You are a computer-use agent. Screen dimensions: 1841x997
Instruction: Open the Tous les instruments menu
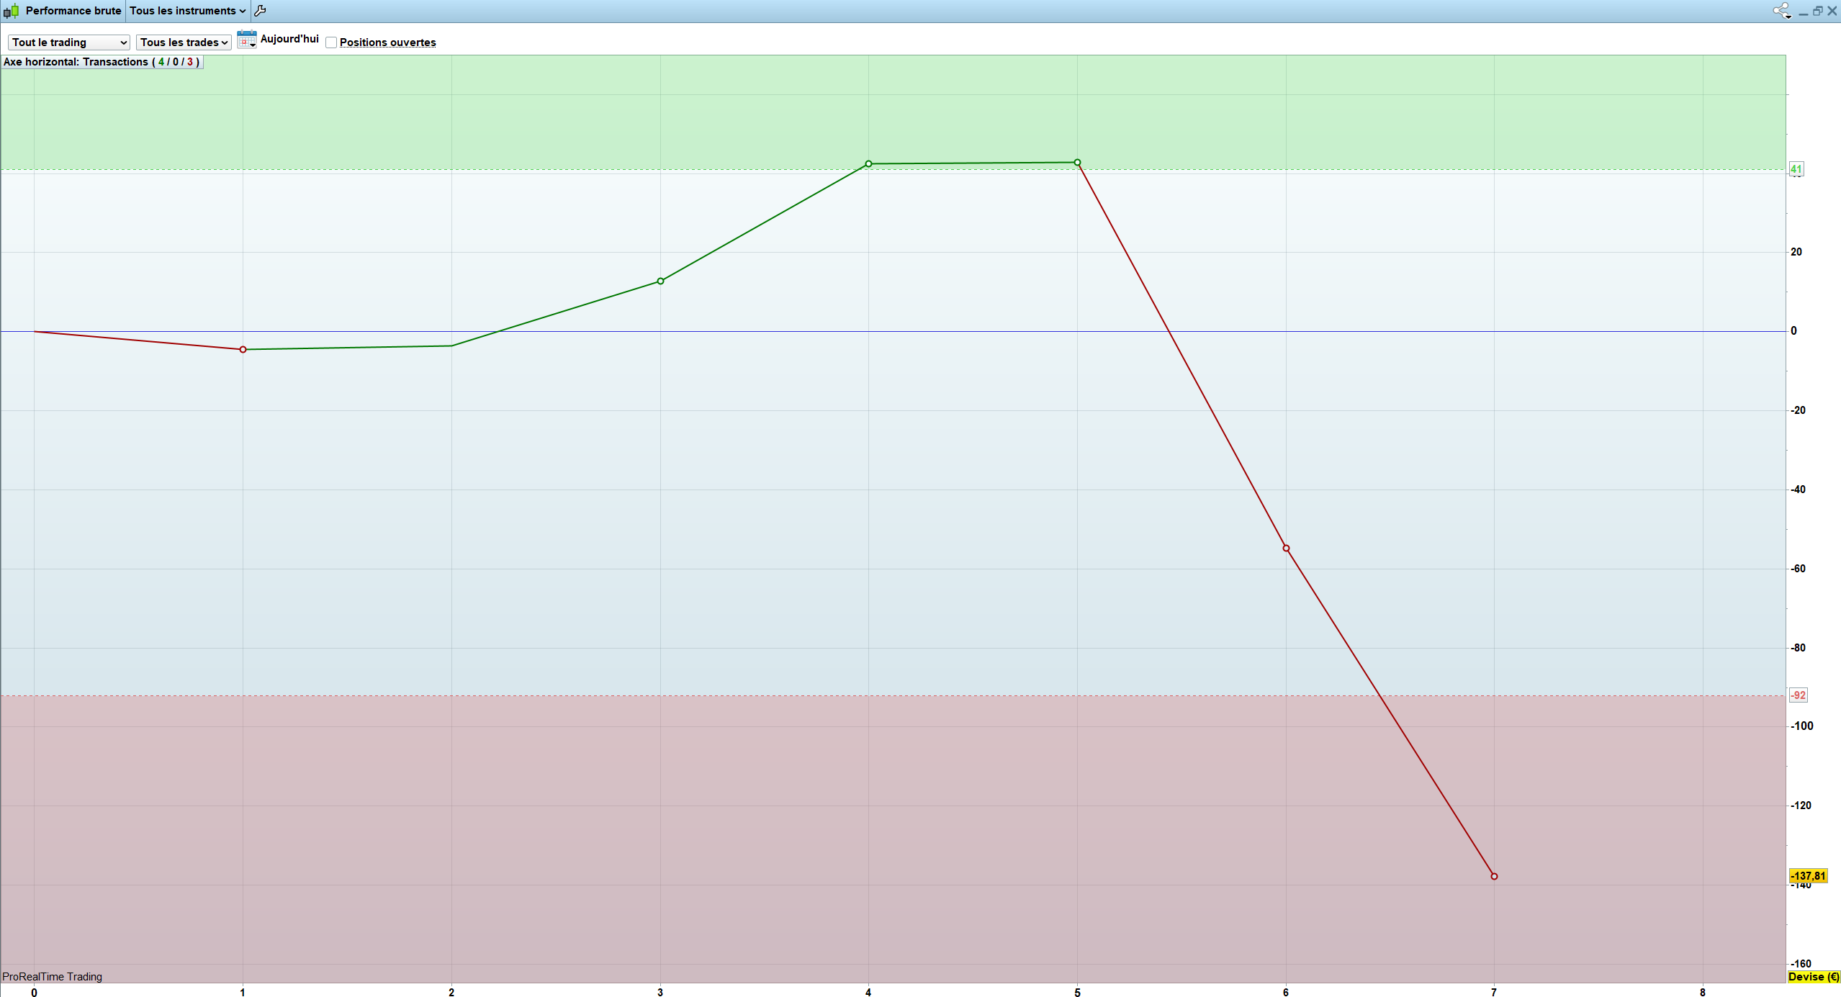coord(187,11)
